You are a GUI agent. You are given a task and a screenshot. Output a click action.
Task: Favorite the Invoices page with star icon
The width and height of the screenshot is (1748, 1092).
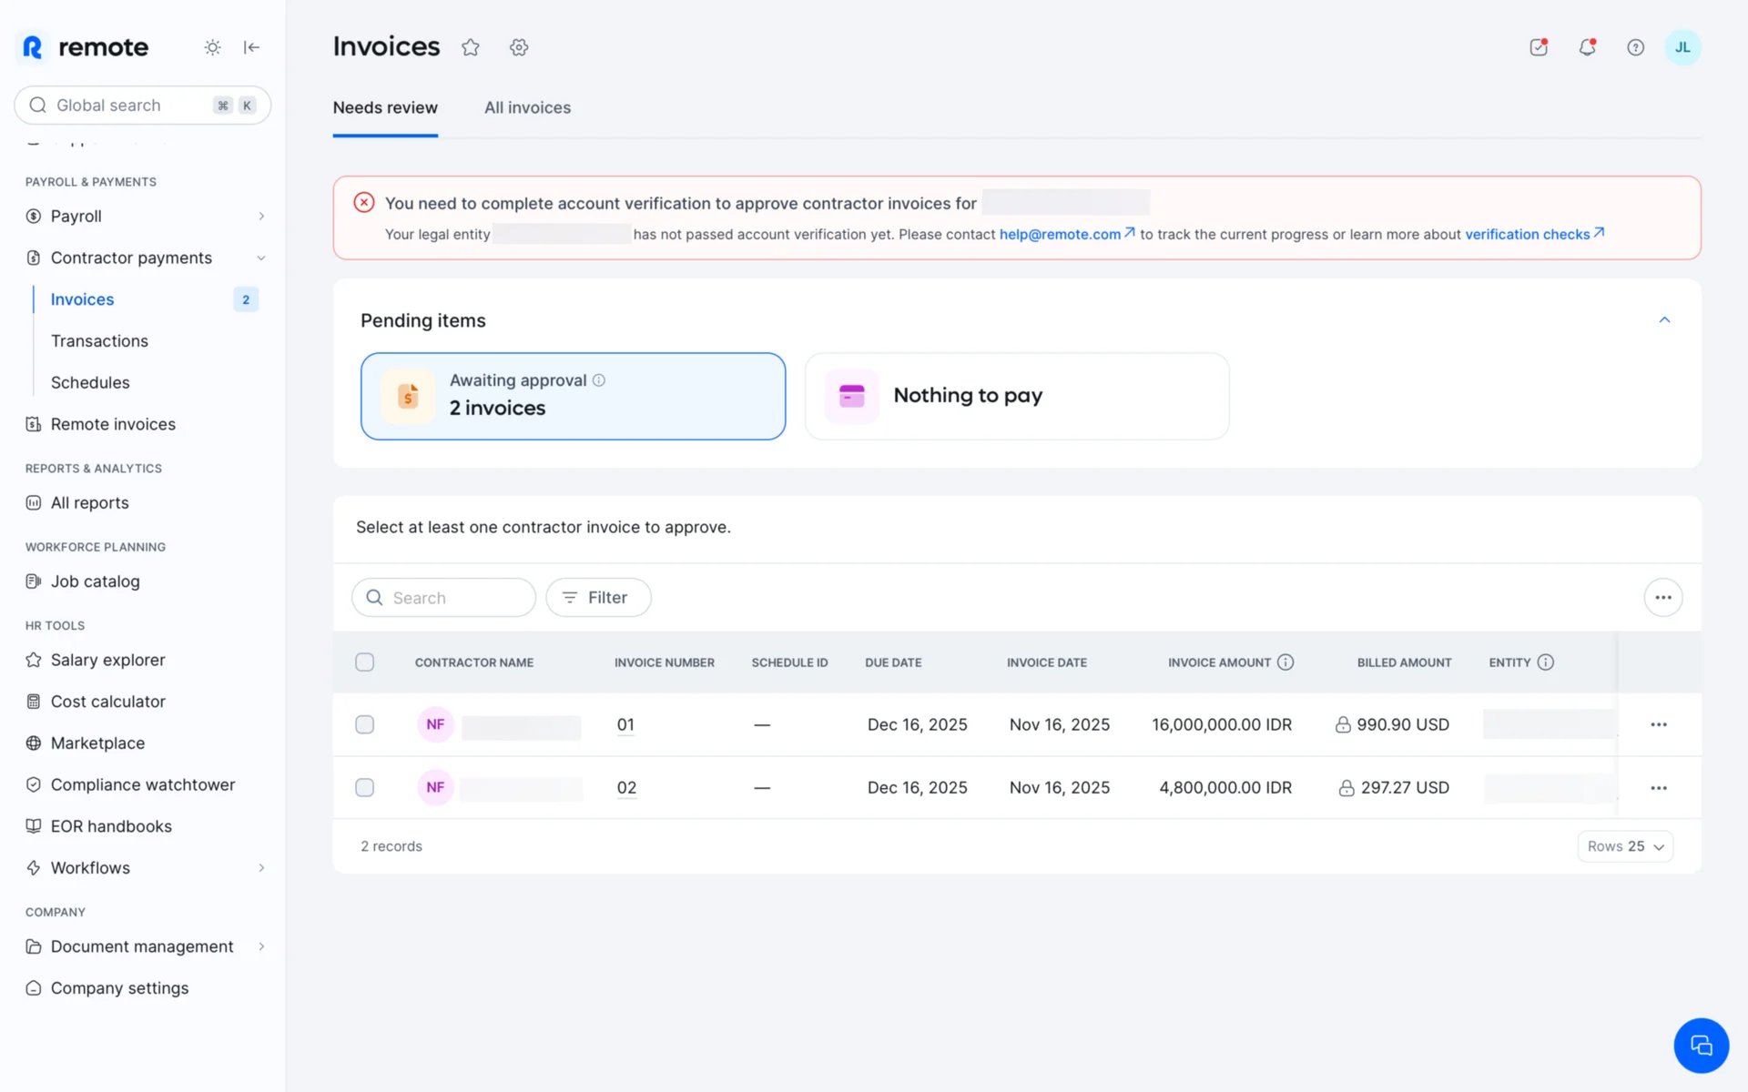(470, 47)
